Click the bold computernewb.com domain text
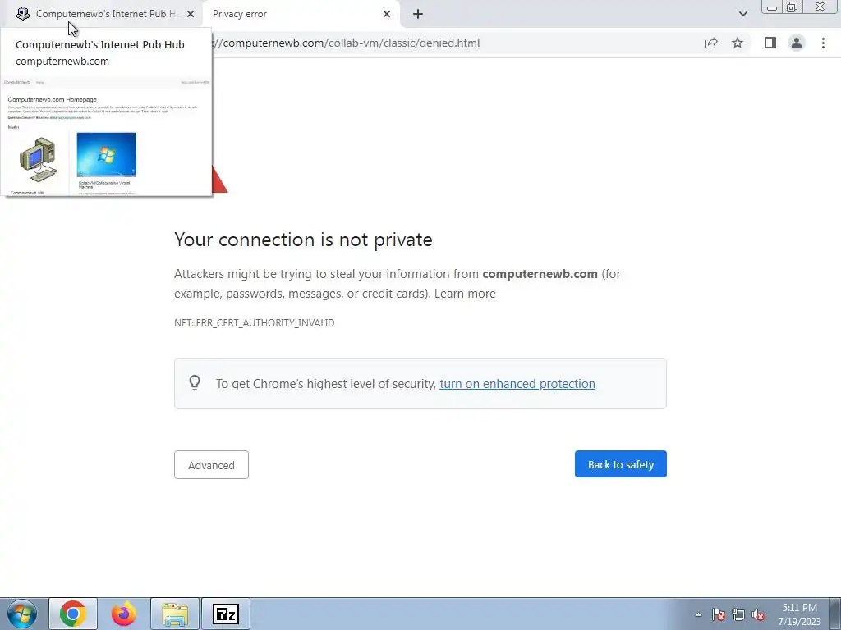Screen dimensions: 841x630 540,274
